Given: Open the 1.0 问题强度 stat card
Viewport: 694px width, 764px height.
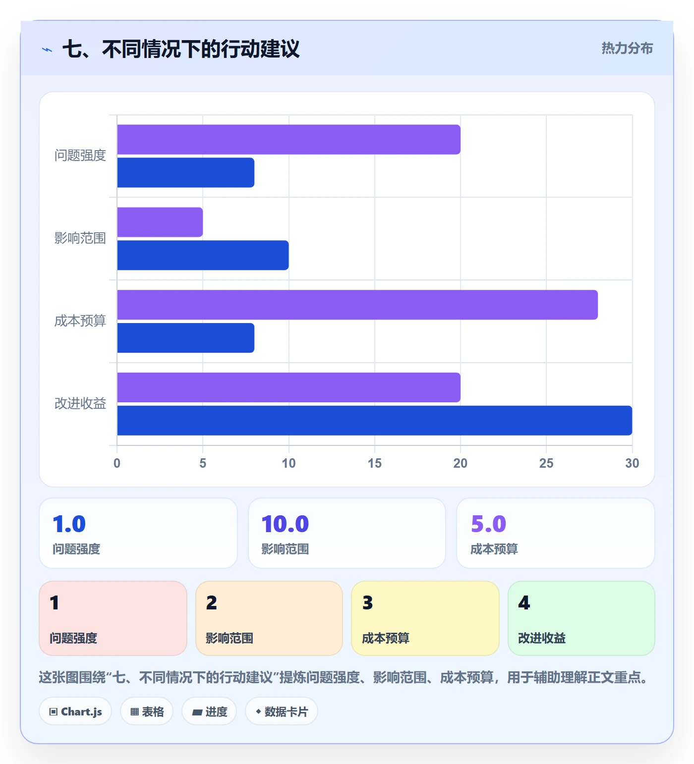Looking at the screenshot, I should pos(138,533).
